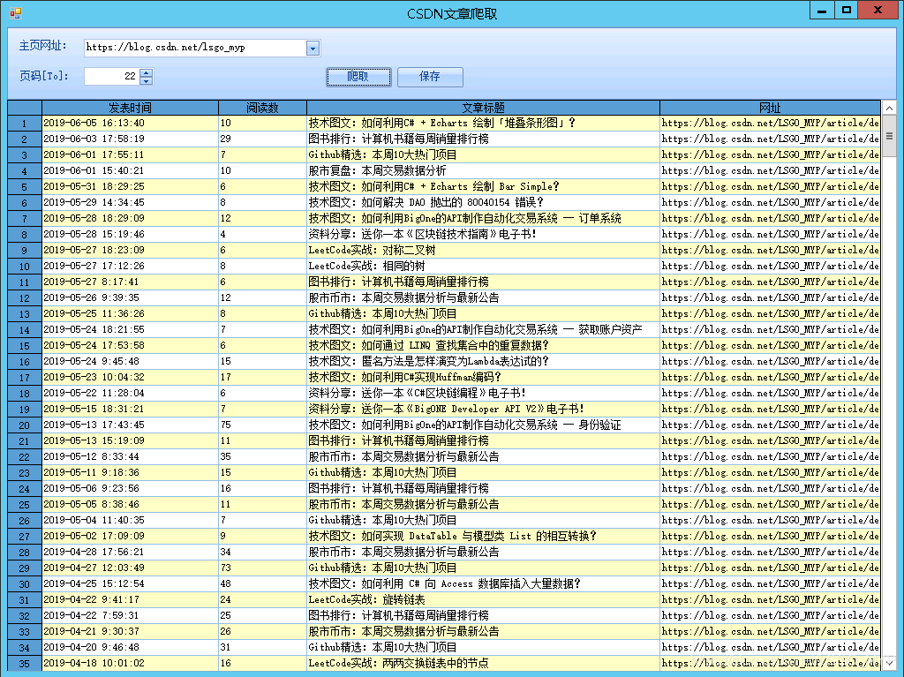This screenshot has height=677, width=904.
Task: Click title LeetCode实战: 旋转链表
Action: tap(483, 599)
